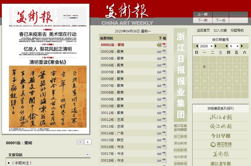Go to next page with right arrow button
This screenshot has height=166, width=251.
point(88,142)
